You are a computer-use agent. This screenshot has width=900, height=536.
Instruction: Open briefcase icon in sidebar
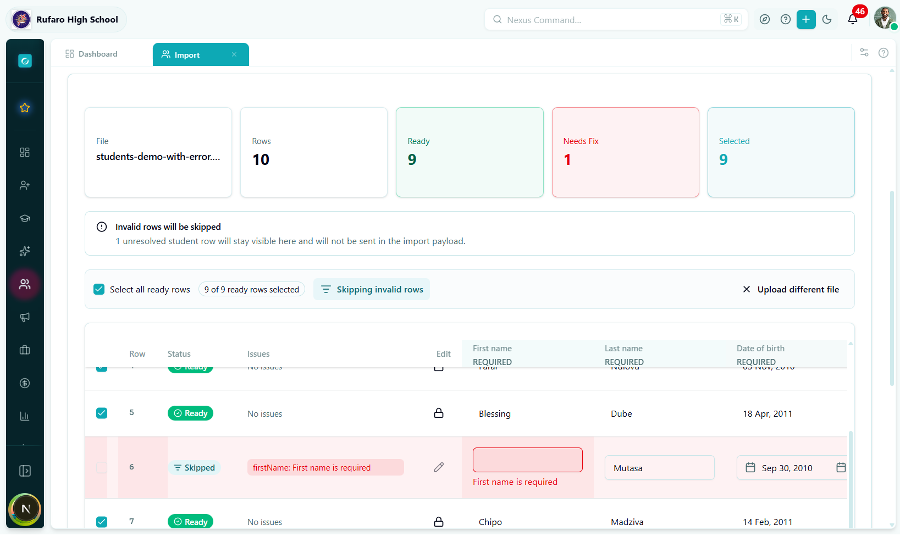coord(25,350)
